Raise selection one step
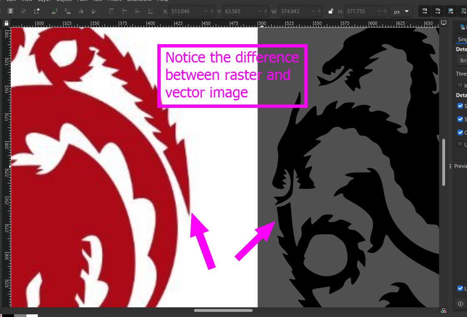Viewport: 467px width, 317px height. pyautogui.click(x=124, y=11)
